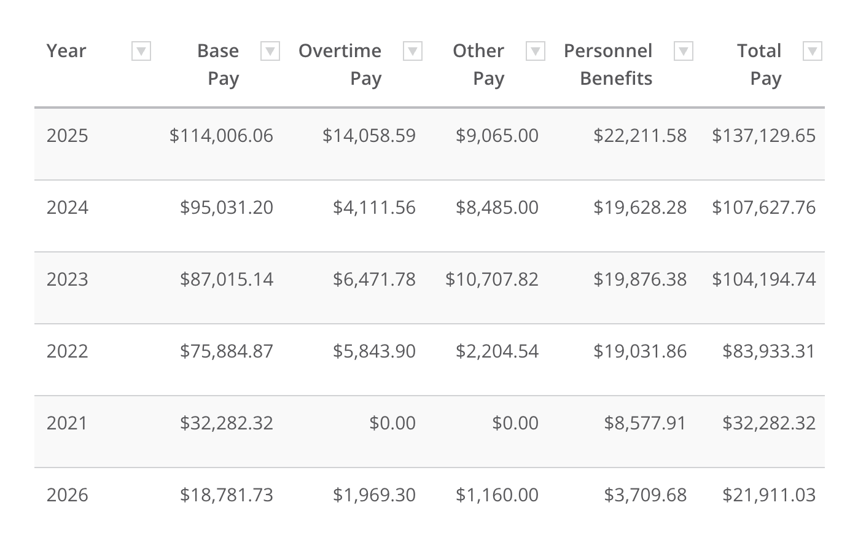Select the 2026 year row cell

(x=68, y=495)
